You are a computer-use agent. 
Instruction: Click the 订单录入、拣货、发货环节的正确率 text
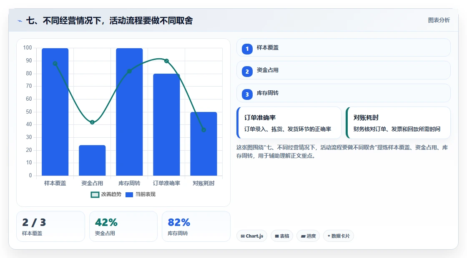288,129
